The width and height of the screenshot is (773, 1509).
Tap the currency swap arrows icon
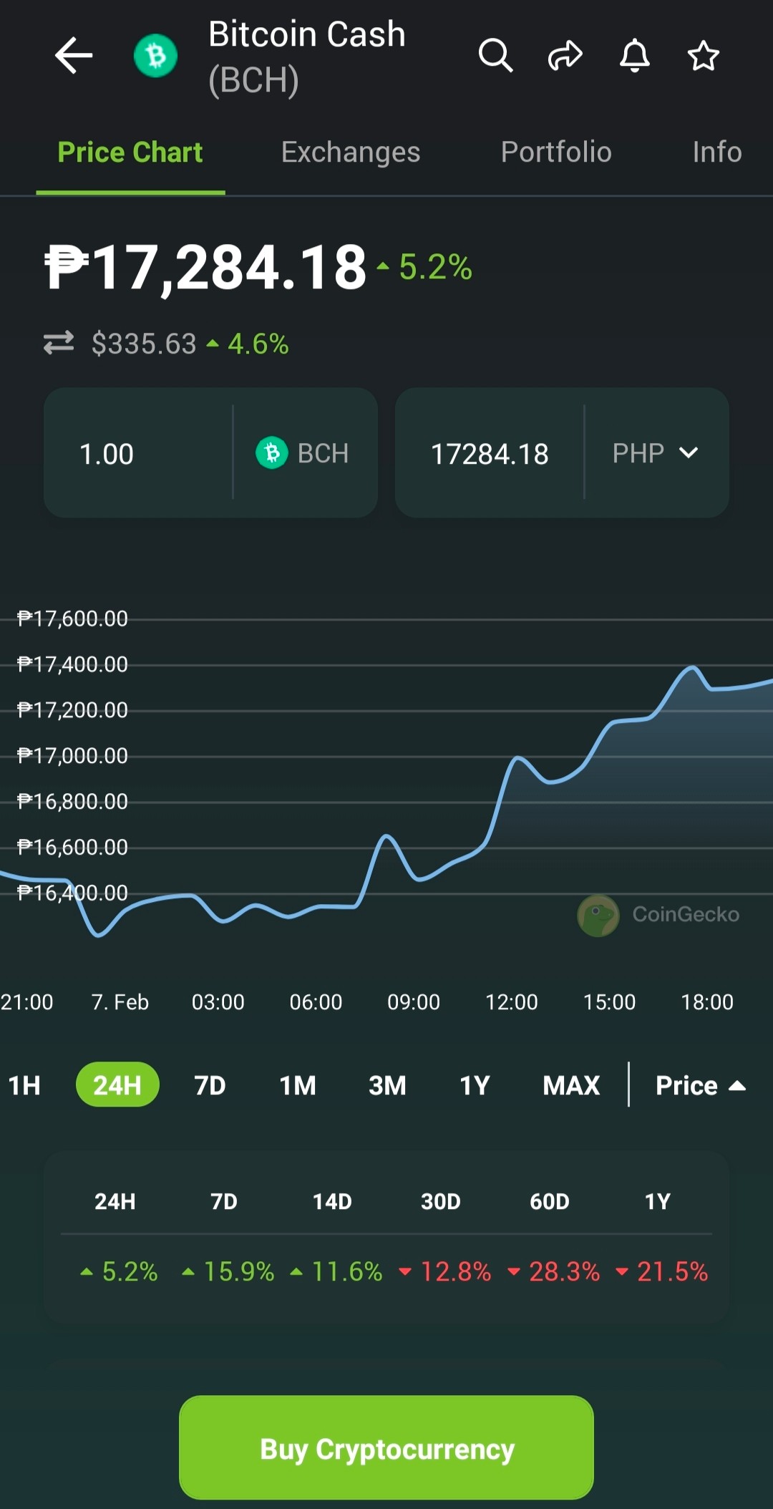tap(59, 343)
